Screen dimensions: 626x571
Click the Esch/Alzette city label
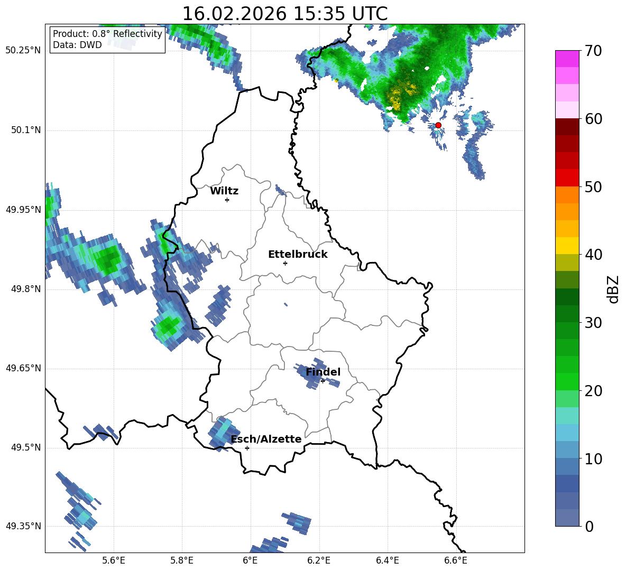tap(266, 439)
